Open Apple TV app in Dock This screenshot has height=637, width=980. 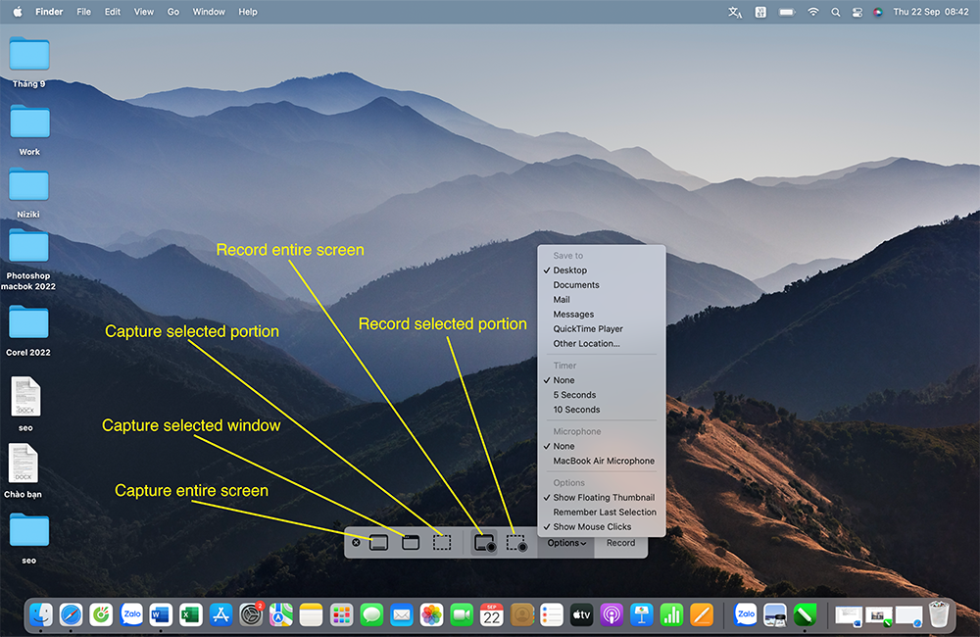pos(582,615)
